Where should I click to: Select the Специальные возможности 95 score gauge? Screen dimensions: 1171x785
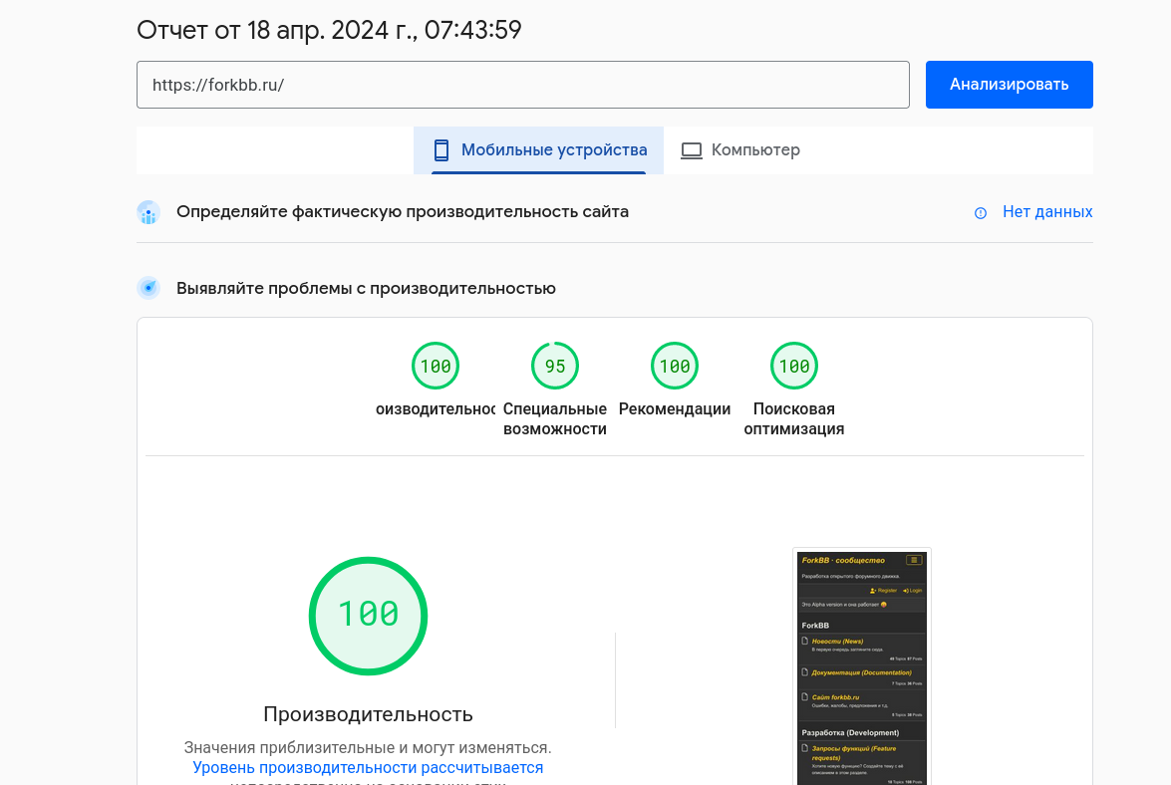[555, 366]
